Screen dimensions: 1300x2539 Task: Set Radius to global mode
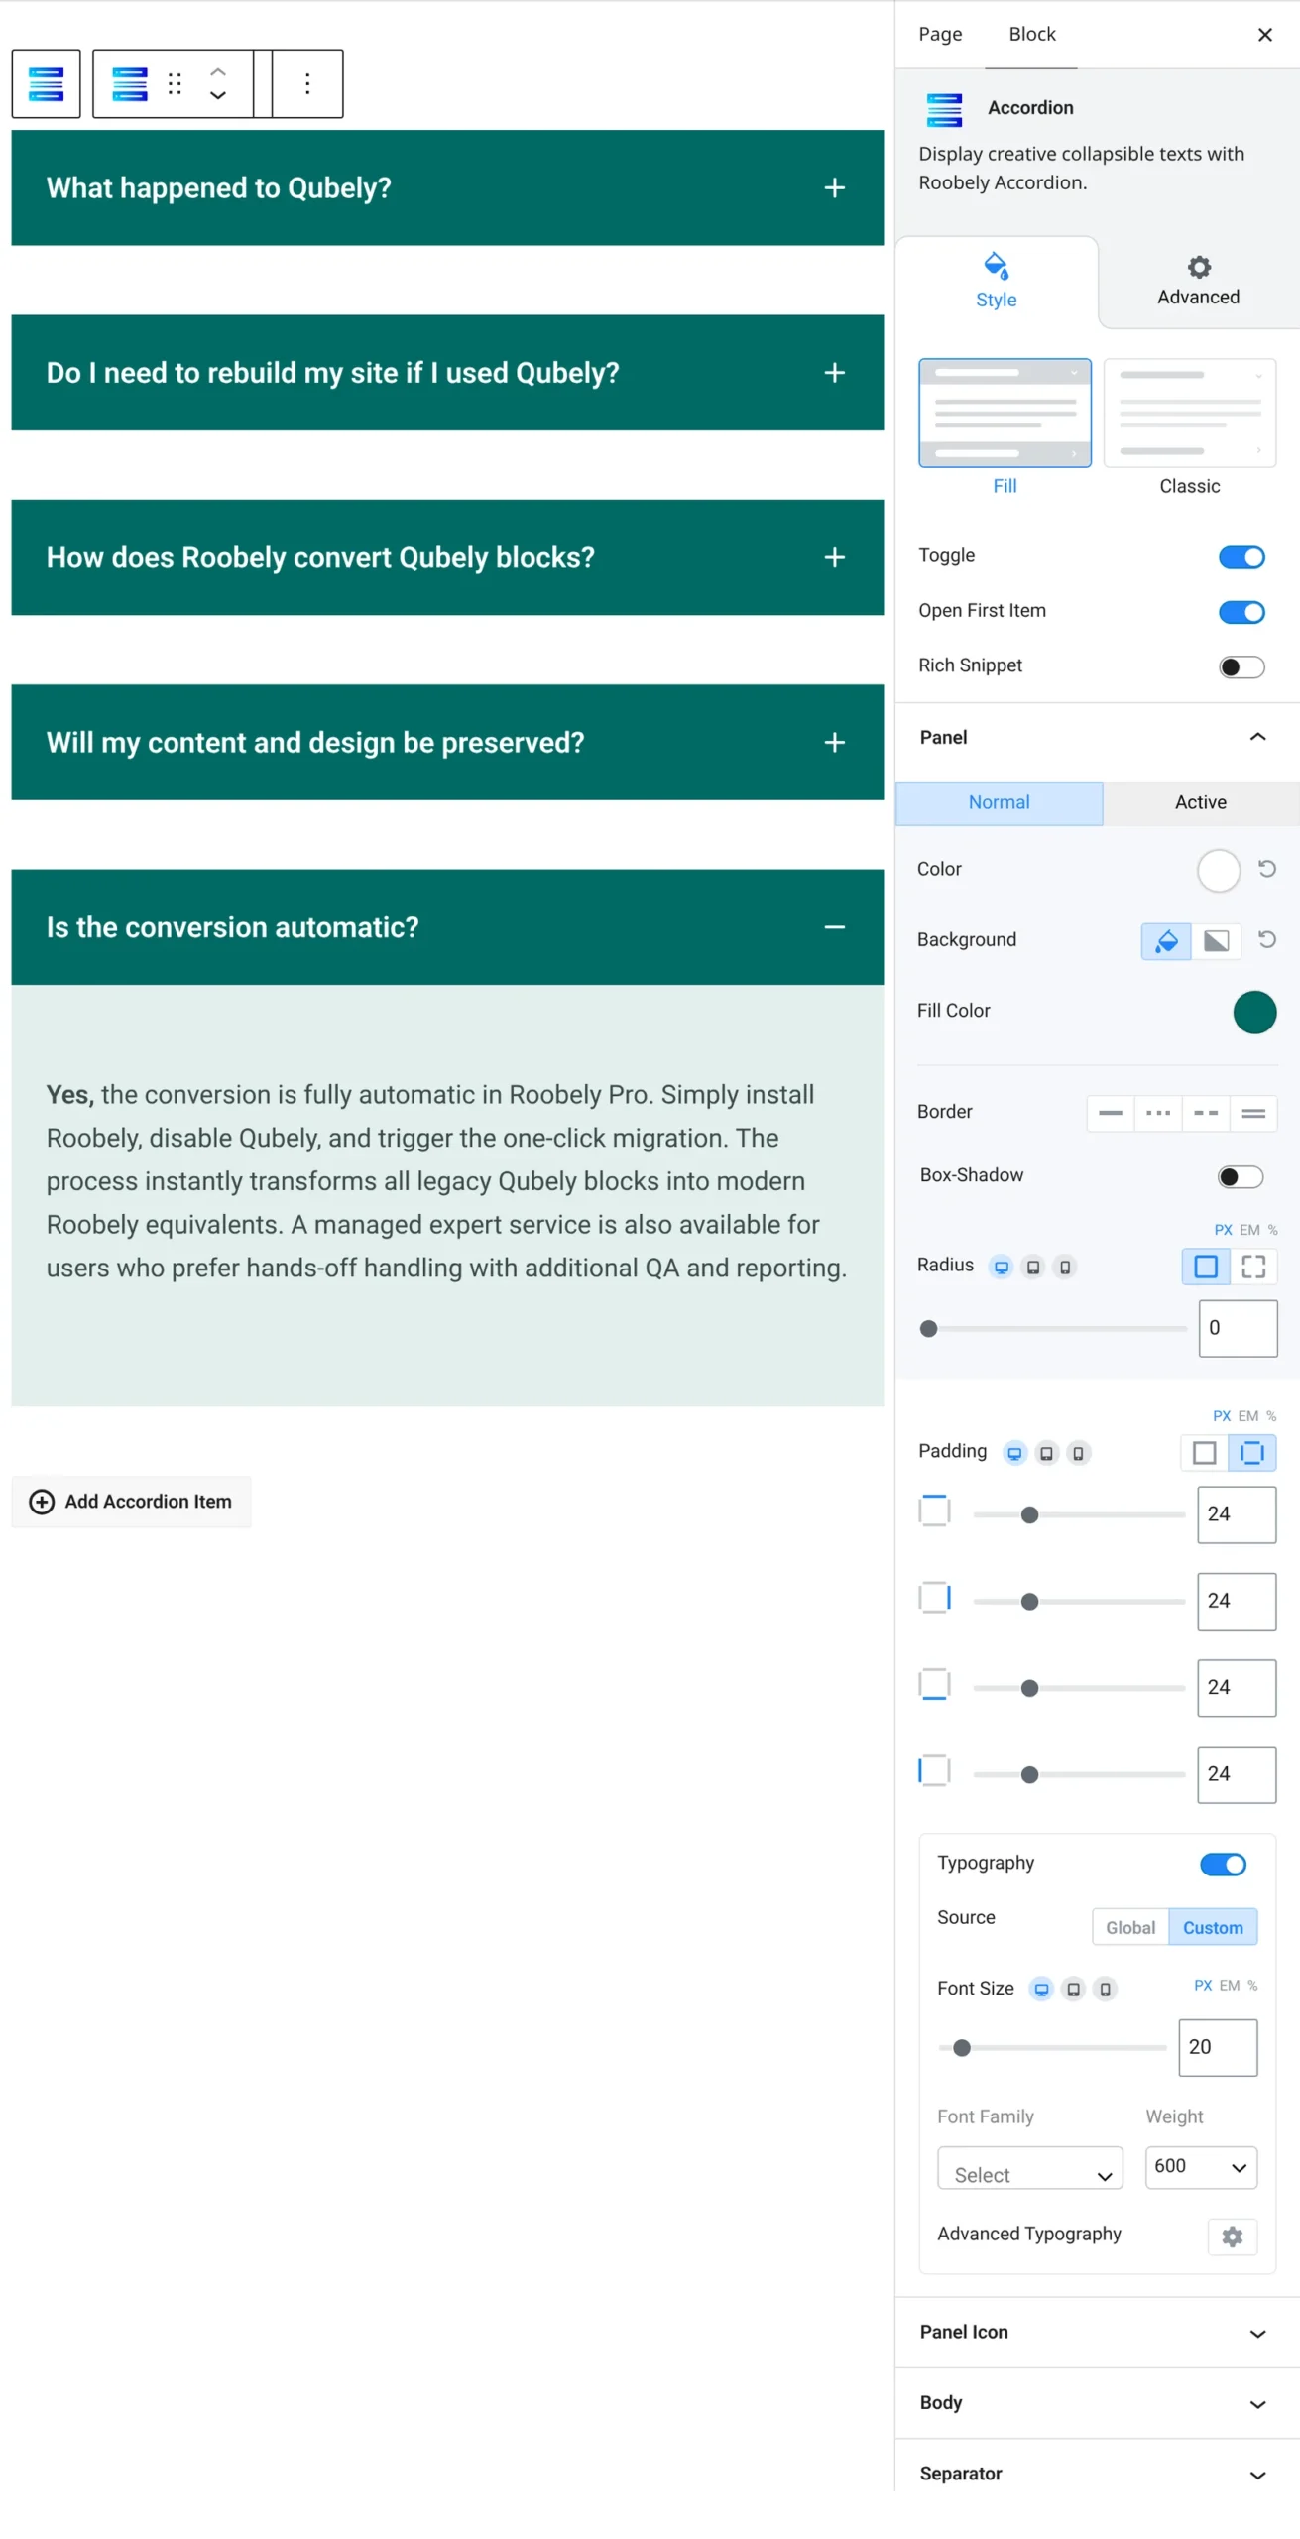pos(1206,1267)
